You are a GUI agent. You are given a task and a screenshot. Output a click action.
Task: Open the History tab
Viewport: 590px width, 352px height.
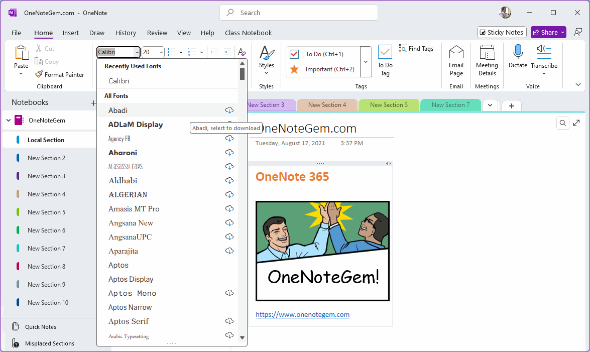126,33
